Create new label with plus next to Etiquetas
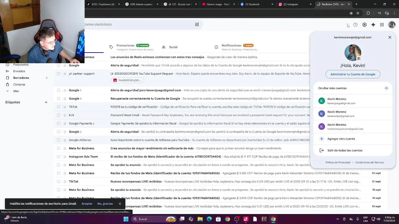 [46, 102]
